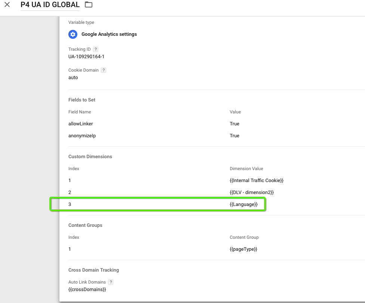The height and width of the screenshot is (303, 365).
Task: Click the Cookie Domain value auto
Action: click(x=73, y=78)
